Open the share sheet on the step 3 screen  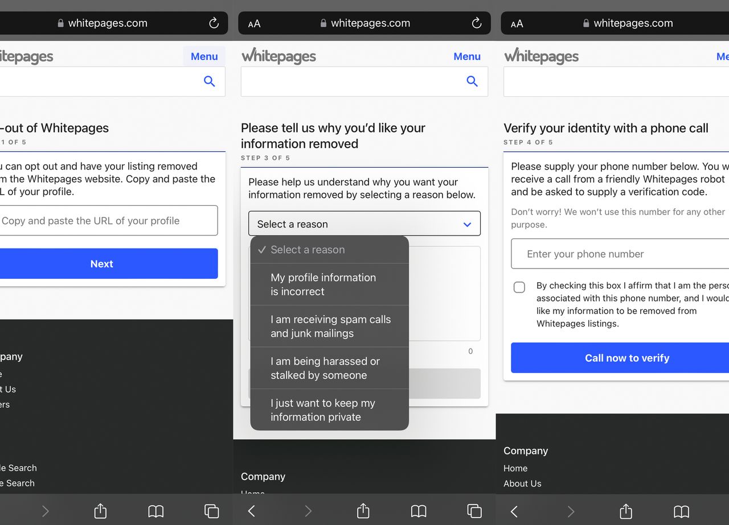[x=363, y=511]
